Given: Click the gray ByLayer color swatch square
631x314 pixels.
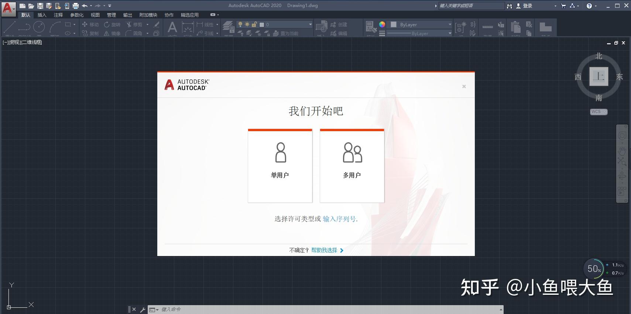Looking at the screenshot, I should point(394,24).
